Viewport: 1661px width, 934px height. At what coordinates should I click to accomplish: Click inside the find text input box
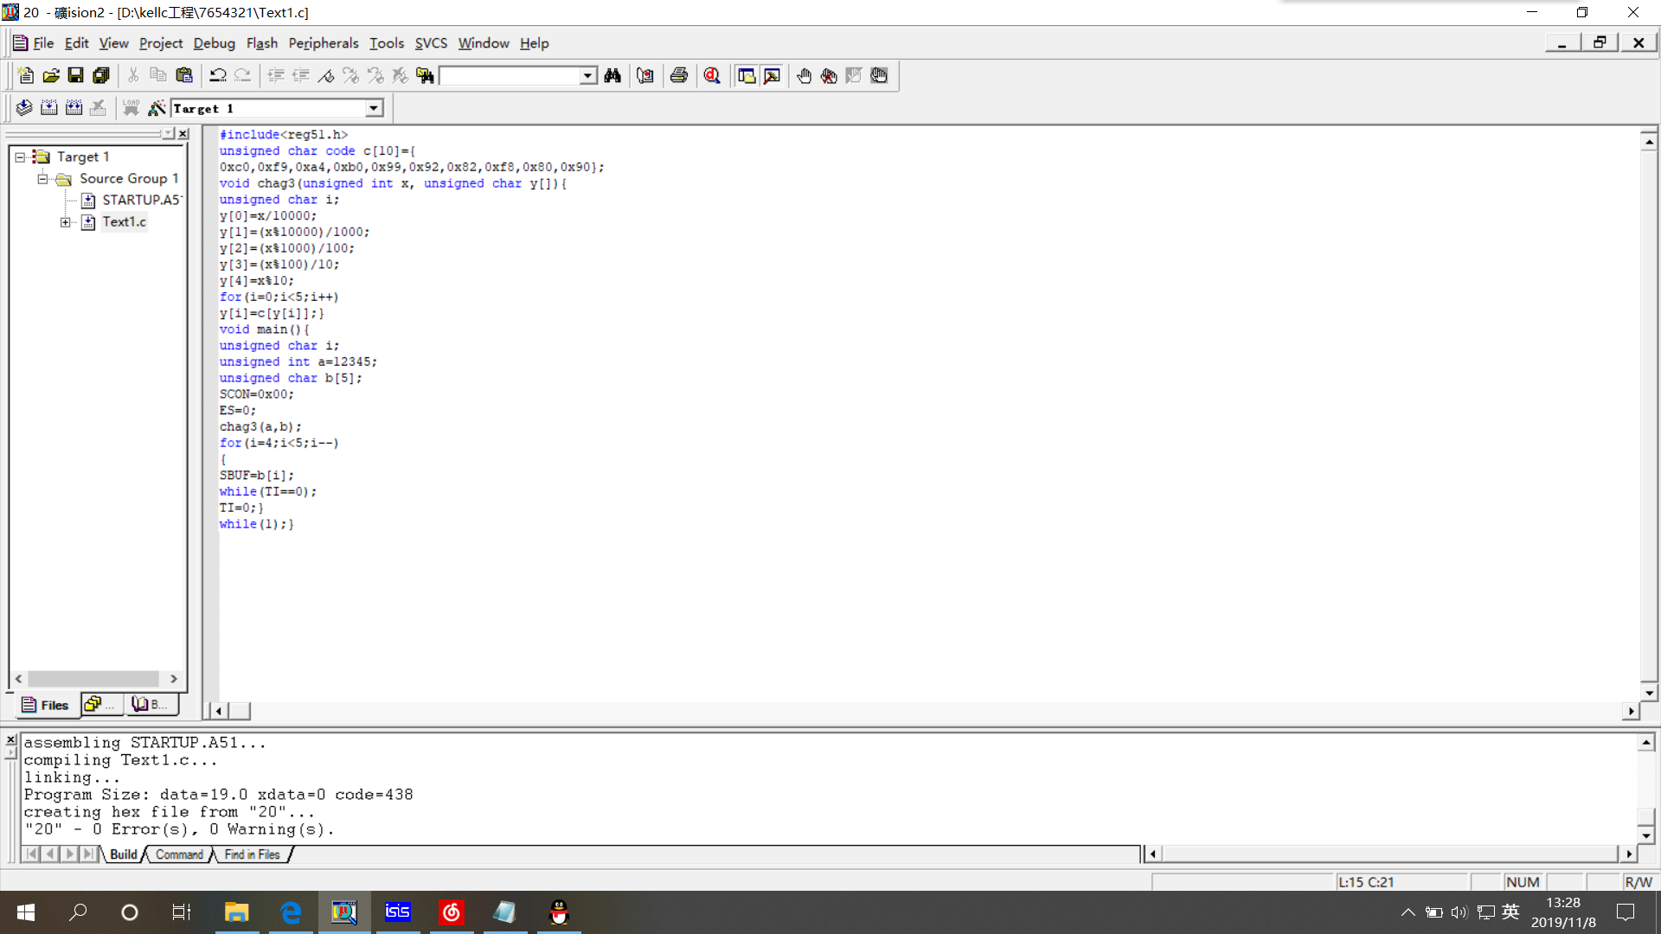[x=510, y=76]
